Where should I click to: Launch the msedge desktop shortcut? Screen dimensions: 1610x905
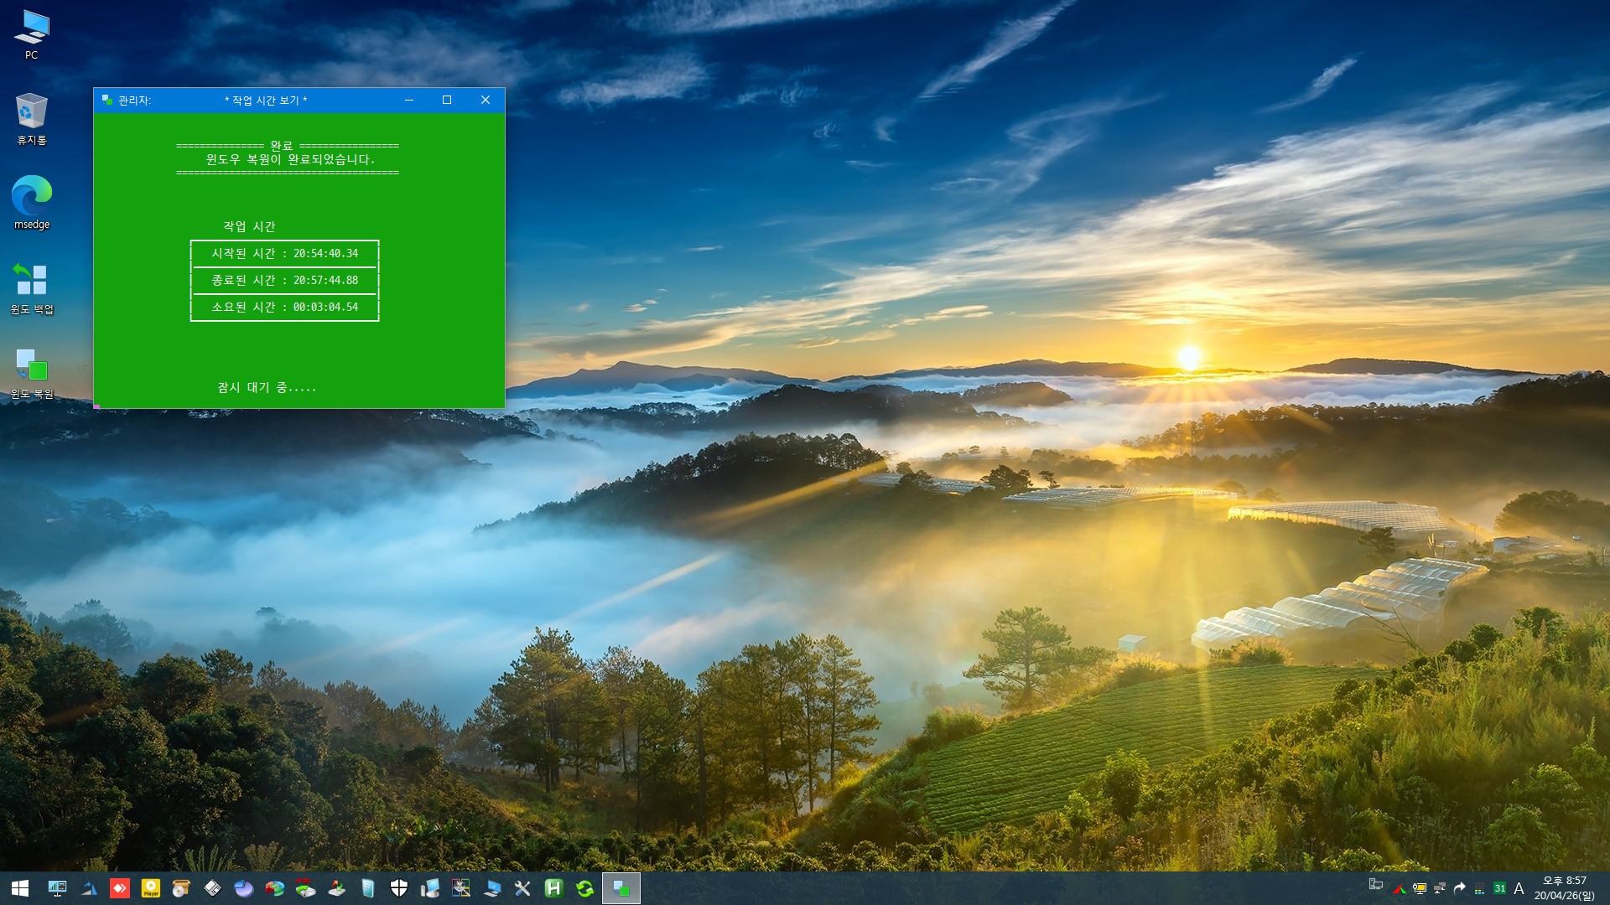(x=32, y=203)
